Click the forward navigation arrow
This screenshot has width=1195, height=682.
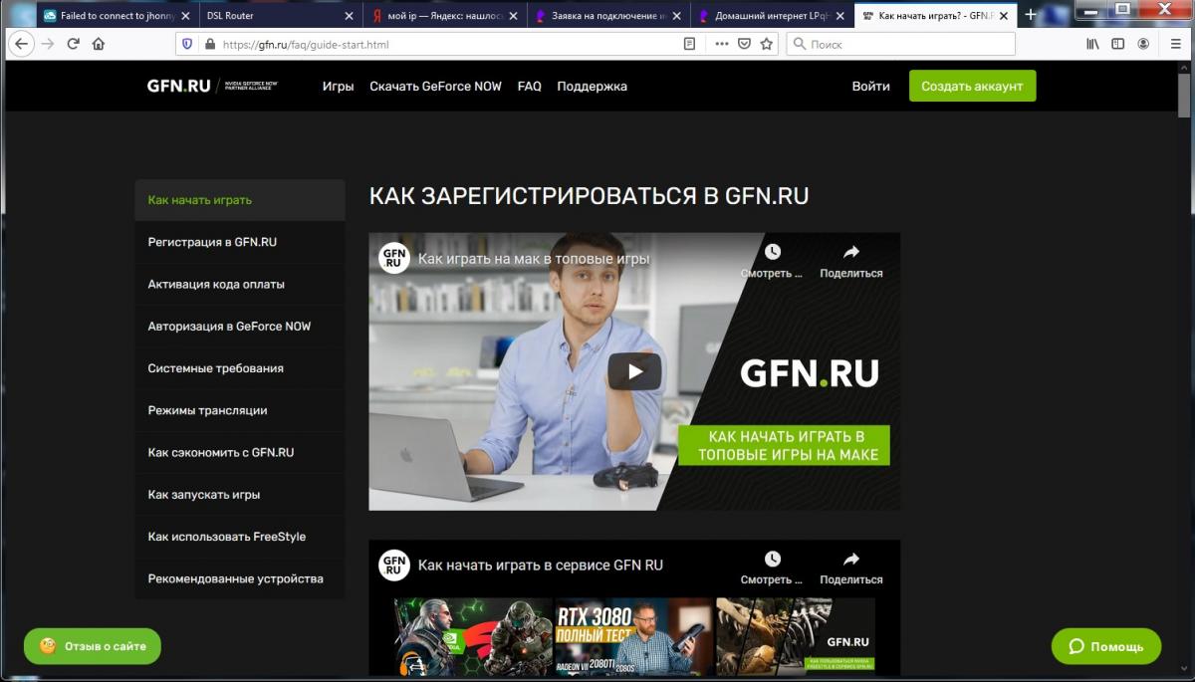(47, 44)
